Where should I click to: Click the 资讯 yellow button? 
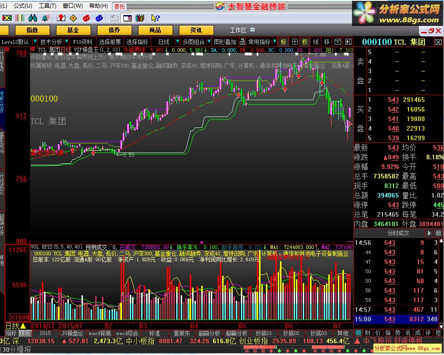196,30
